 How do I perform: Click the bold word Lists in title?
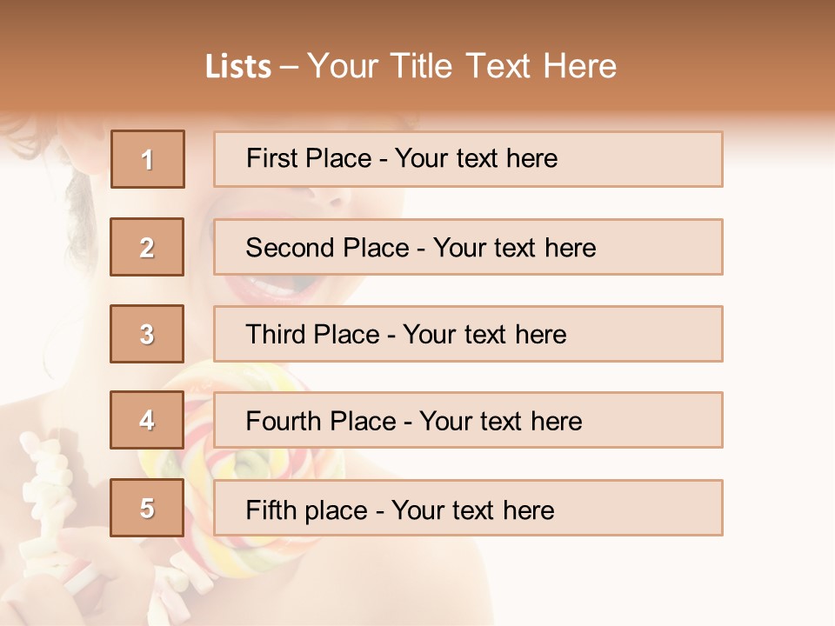(x=238, y=67)
